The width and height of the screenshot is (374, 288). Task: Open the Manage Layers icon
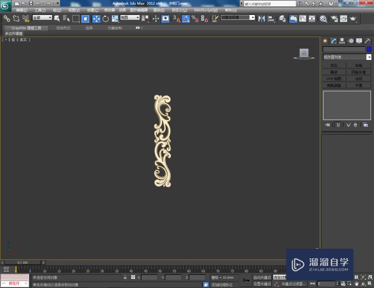[x=282, y=19]
